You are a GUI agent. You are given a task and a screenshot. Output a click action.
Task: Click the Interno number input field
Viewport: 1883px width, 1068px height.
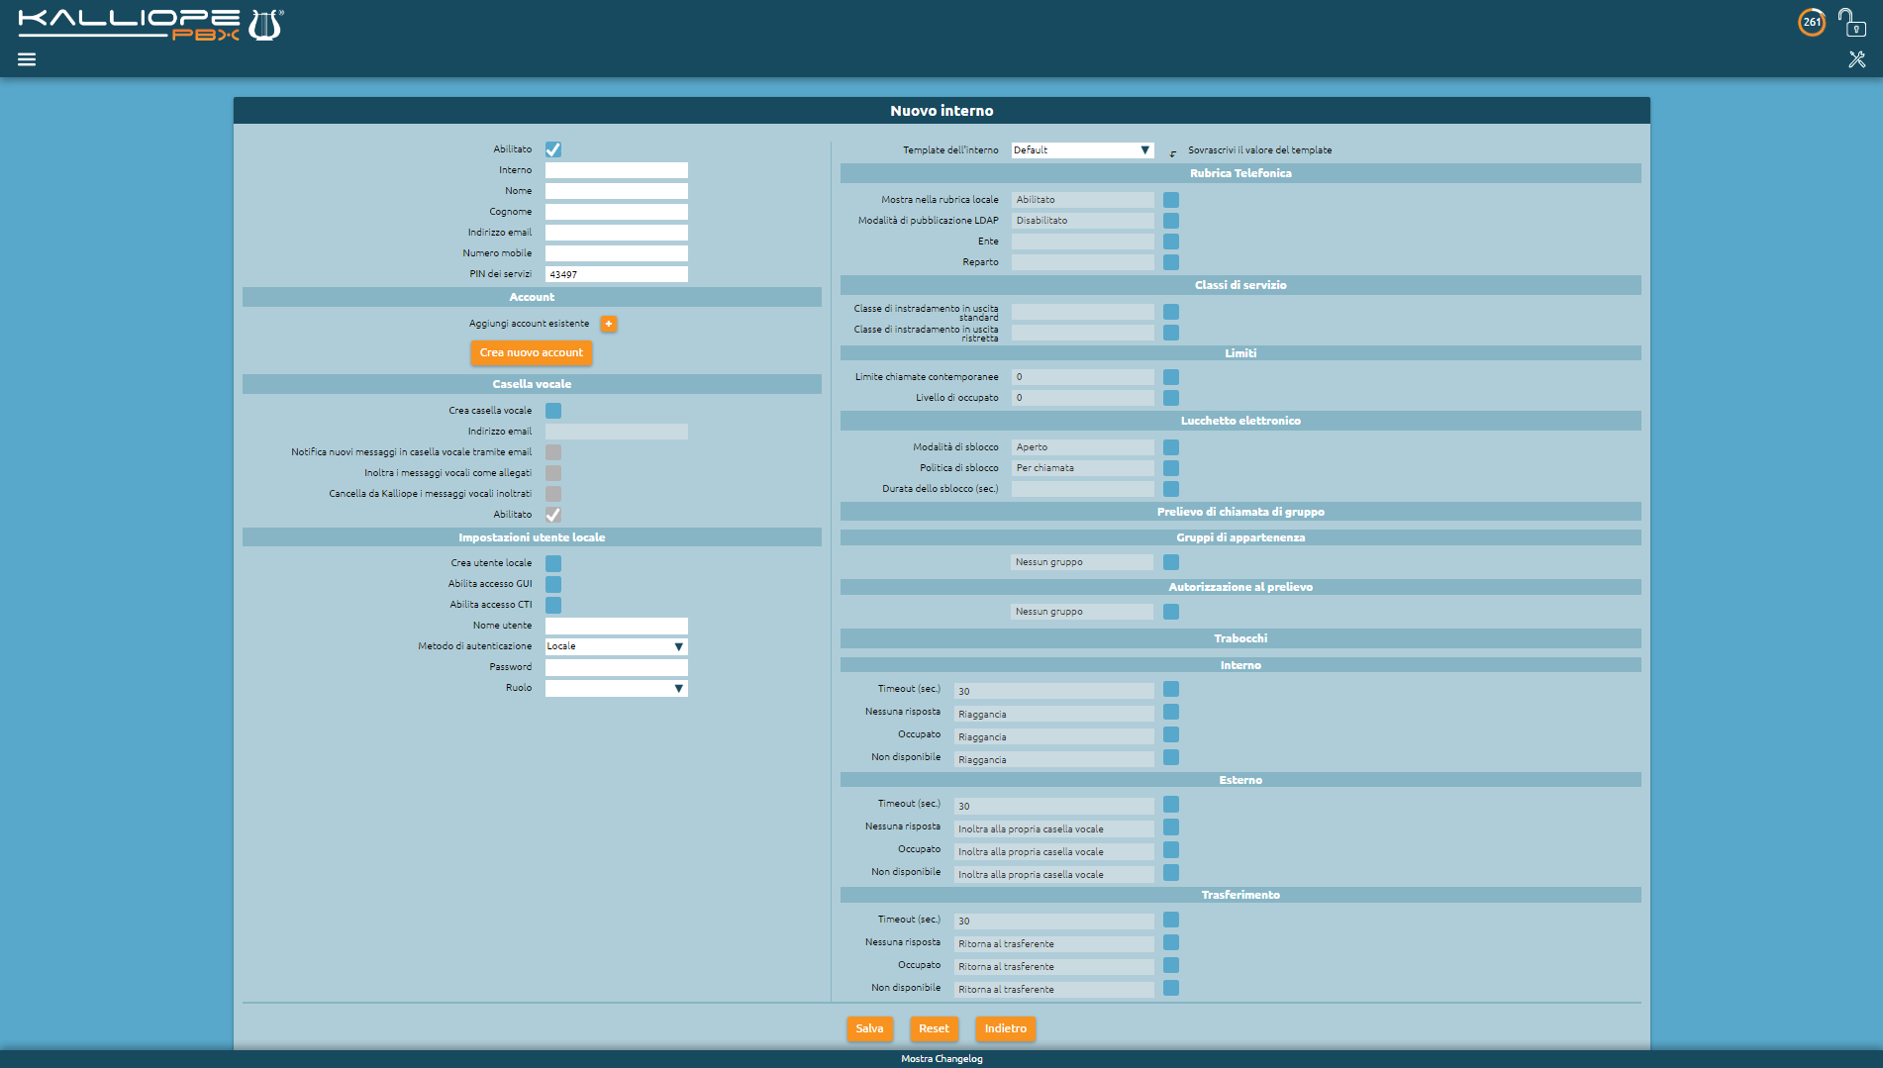(x=616, y=170)
